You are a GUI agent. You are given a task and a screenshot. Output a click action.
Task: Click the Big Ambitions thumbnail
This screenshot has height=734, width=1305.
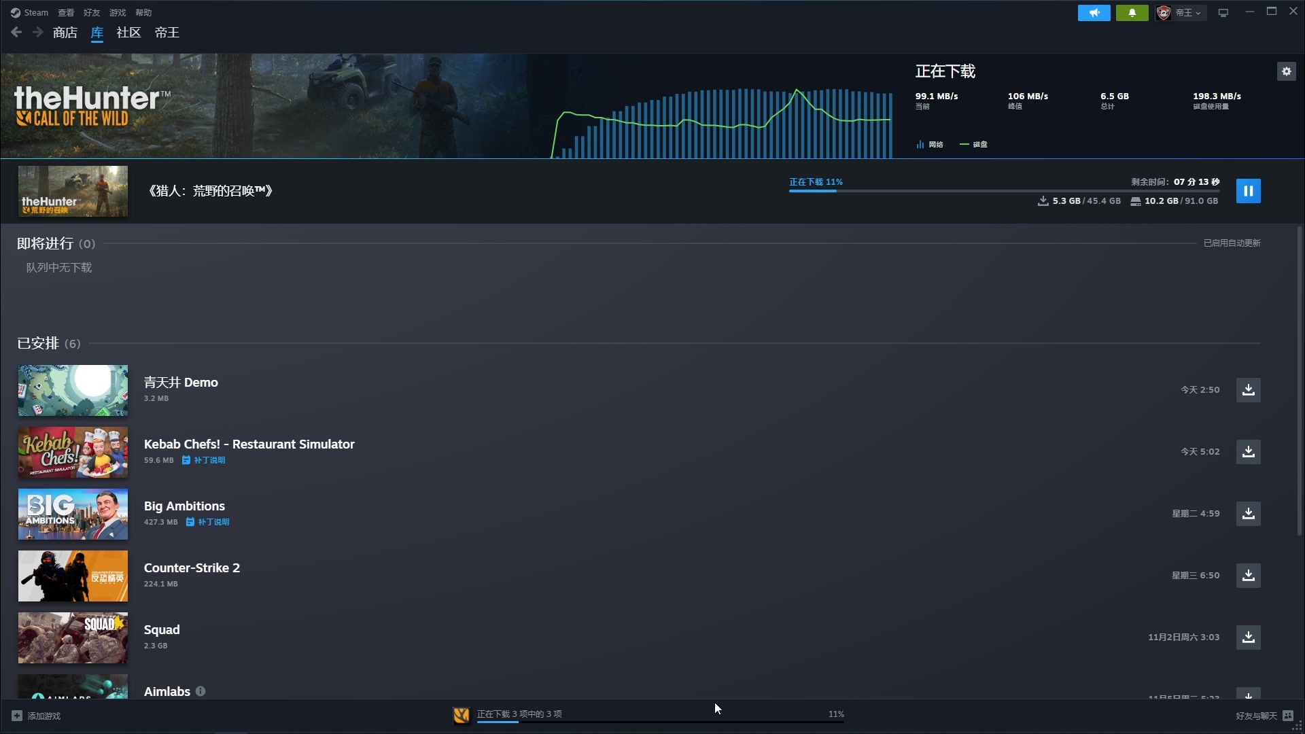pyautogui.click(x=73, y=514)
